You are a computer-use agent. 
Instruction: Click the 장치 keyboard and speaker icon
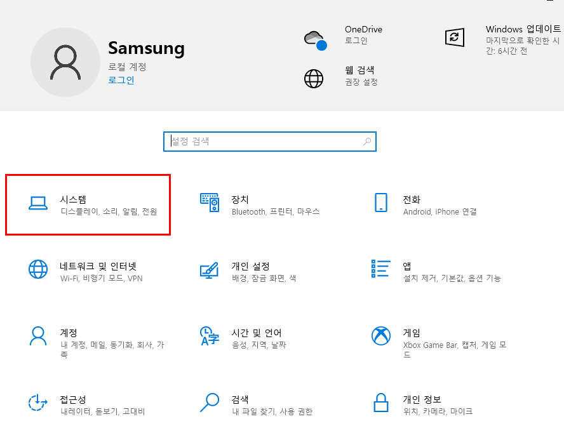coord(210,203)
